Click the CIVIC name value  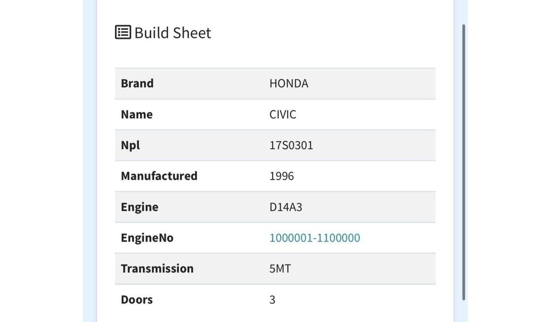[x=283, y=114]
